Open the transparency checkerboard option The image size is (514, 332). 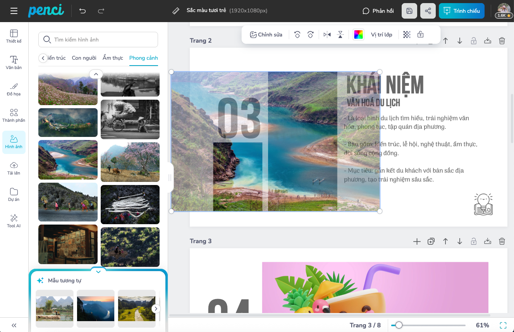click(x=407, y=35)
